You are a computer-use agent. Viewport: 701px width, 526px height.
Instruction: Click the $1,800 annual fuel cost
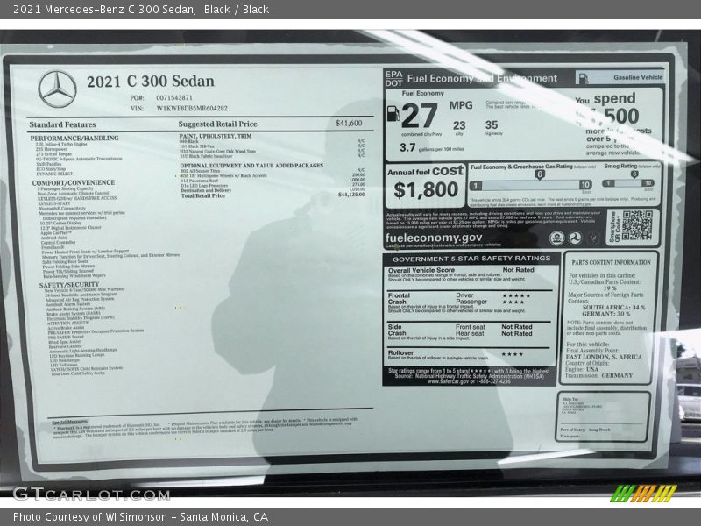426,189
